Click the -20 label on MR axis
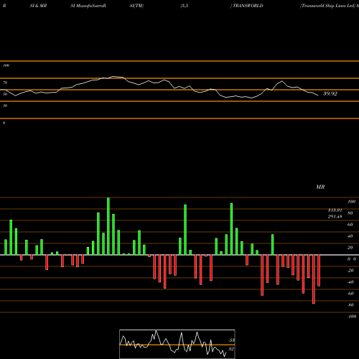The height and width of the screenshot is (359, 359). point(350,271)
